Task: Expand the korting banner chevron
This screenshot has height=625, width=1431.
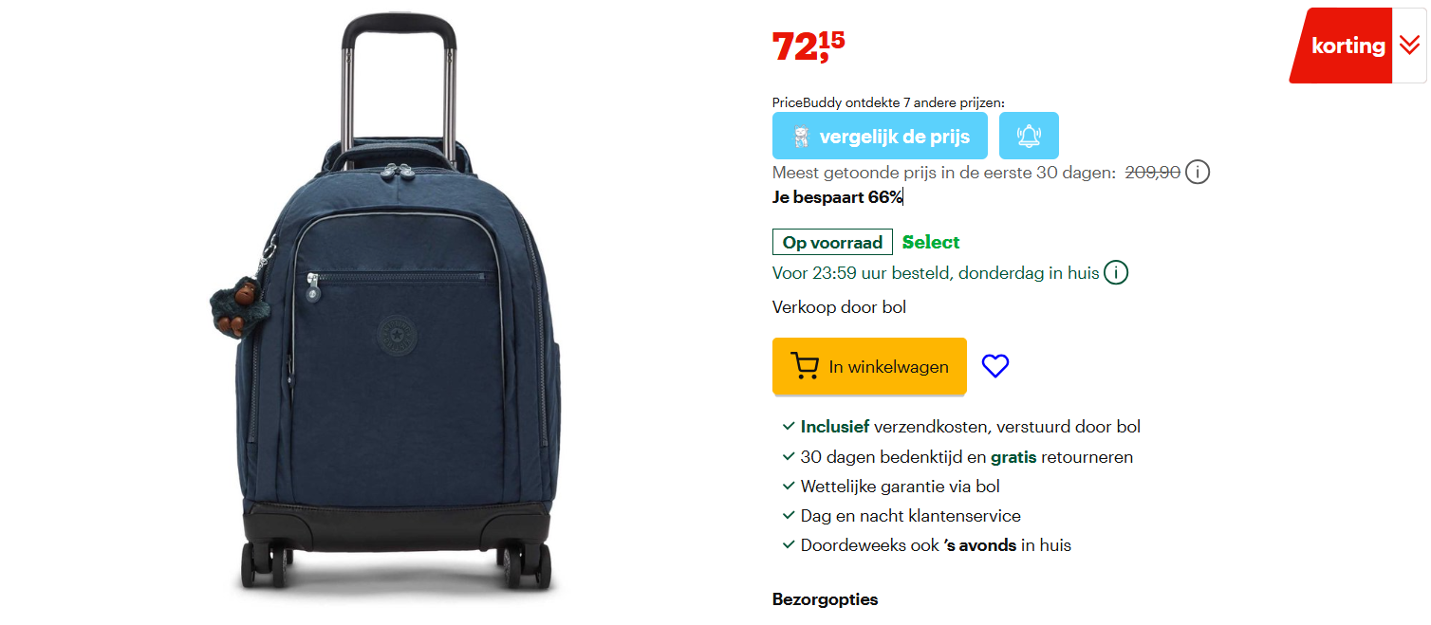Action: pos(1407,45)
